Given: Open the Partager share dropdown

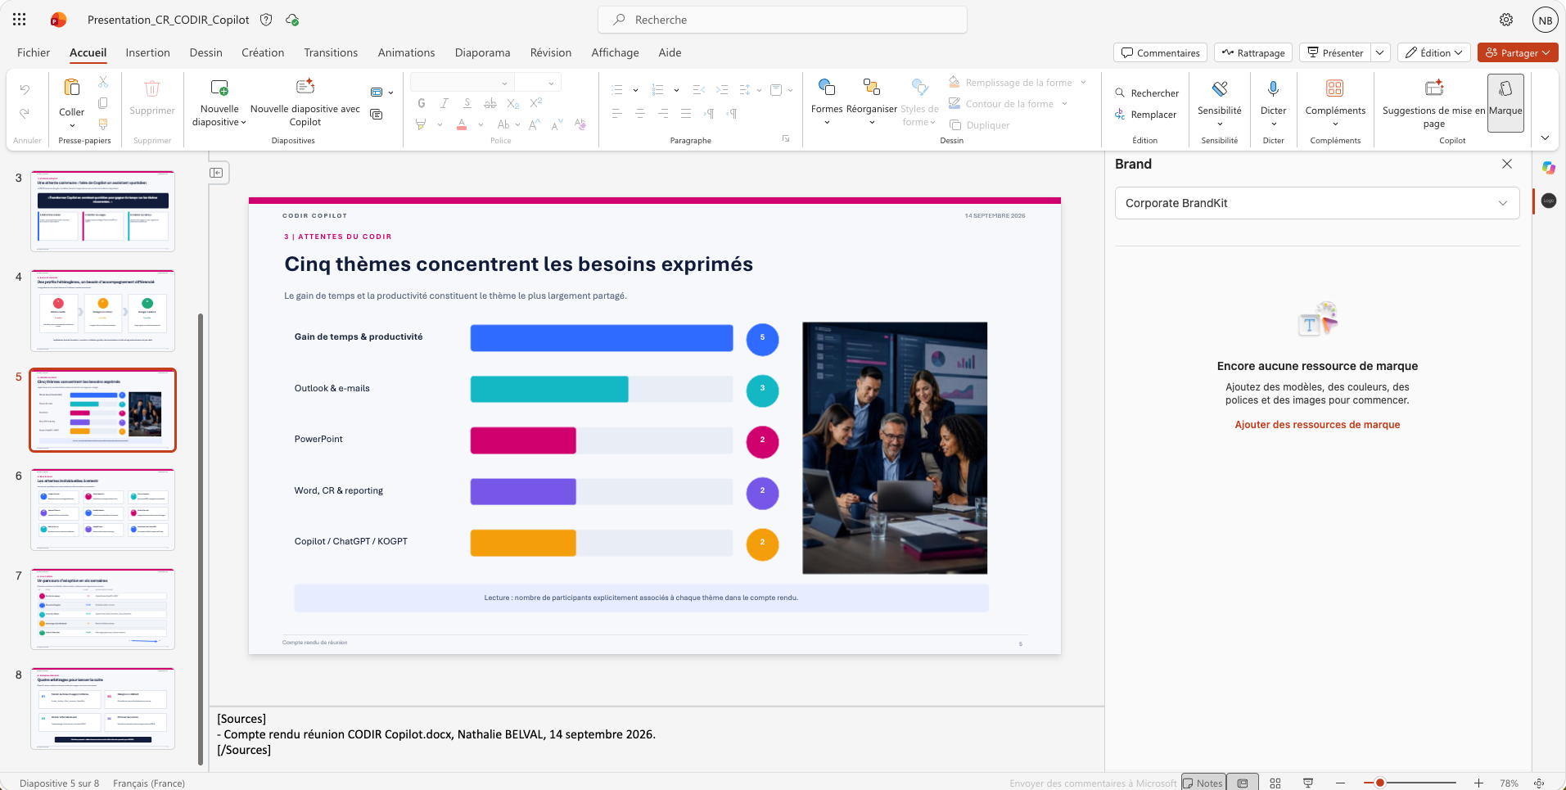Looking at the screenshot, I should 1518,52.
